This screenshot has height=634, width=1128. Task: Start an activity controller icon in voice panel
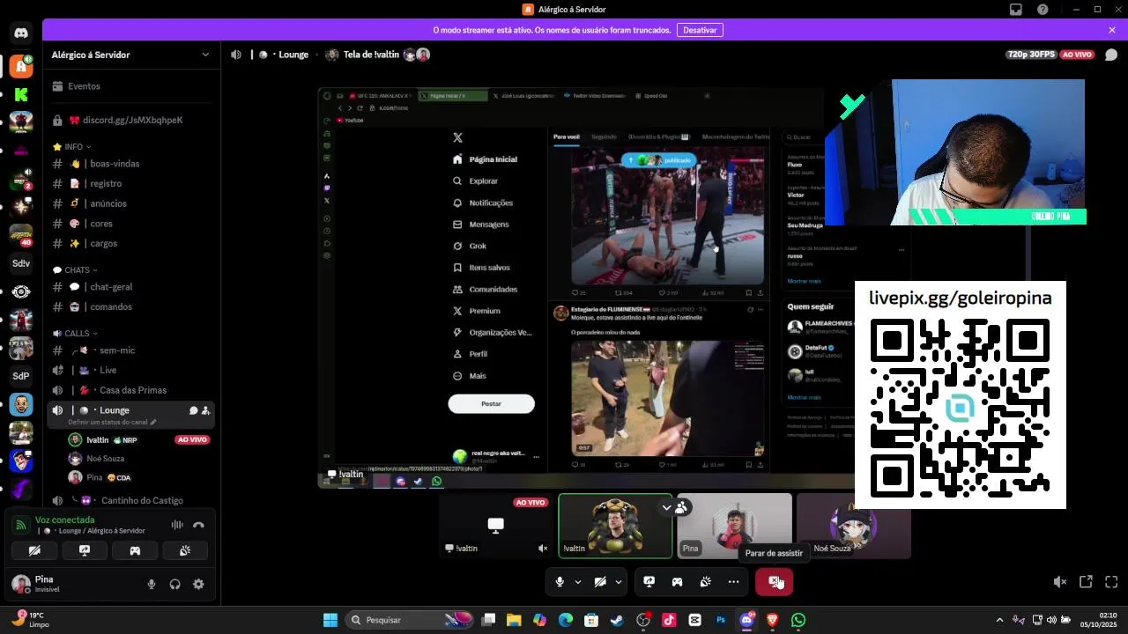tap(135, 550)
